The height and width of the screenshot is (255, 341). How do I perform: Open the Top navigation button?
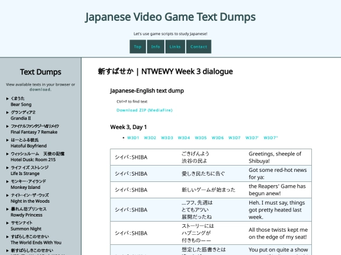click(x=138, y=47)
